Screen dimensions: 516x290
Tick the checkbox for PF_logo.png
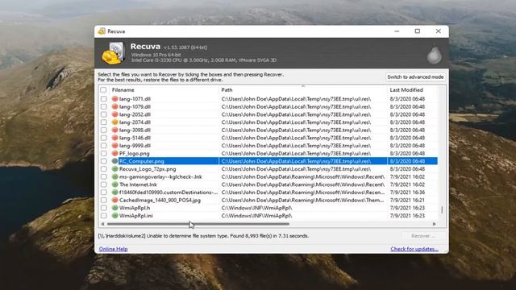pyautogui.click(x=104, y=153)
